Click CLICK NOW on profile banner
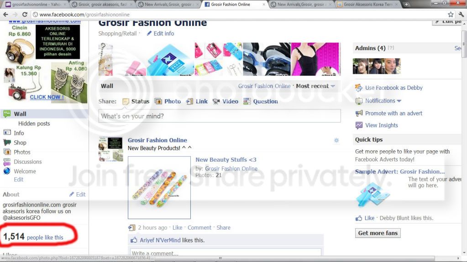467x262 pixels. (x=47, y=97)
